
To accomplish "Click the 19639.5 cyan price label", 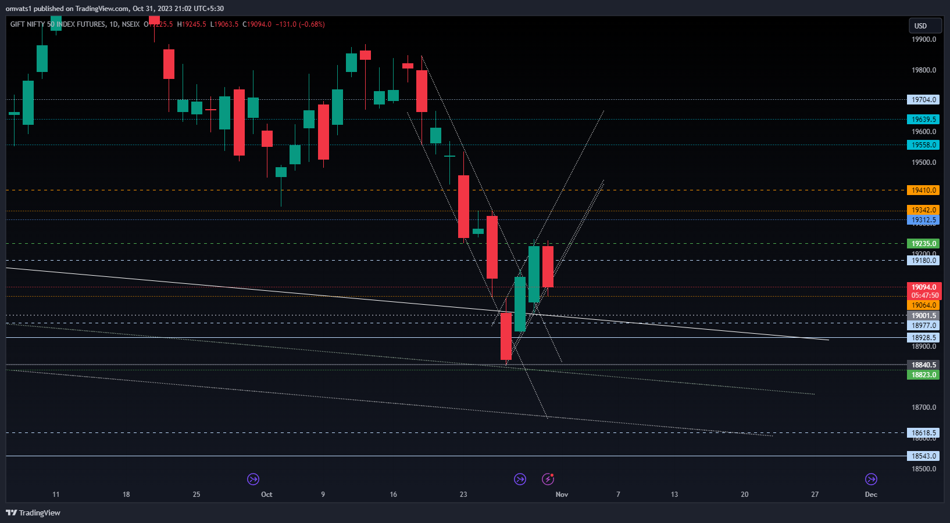I will pyautogui.click(x=923, y=120).
